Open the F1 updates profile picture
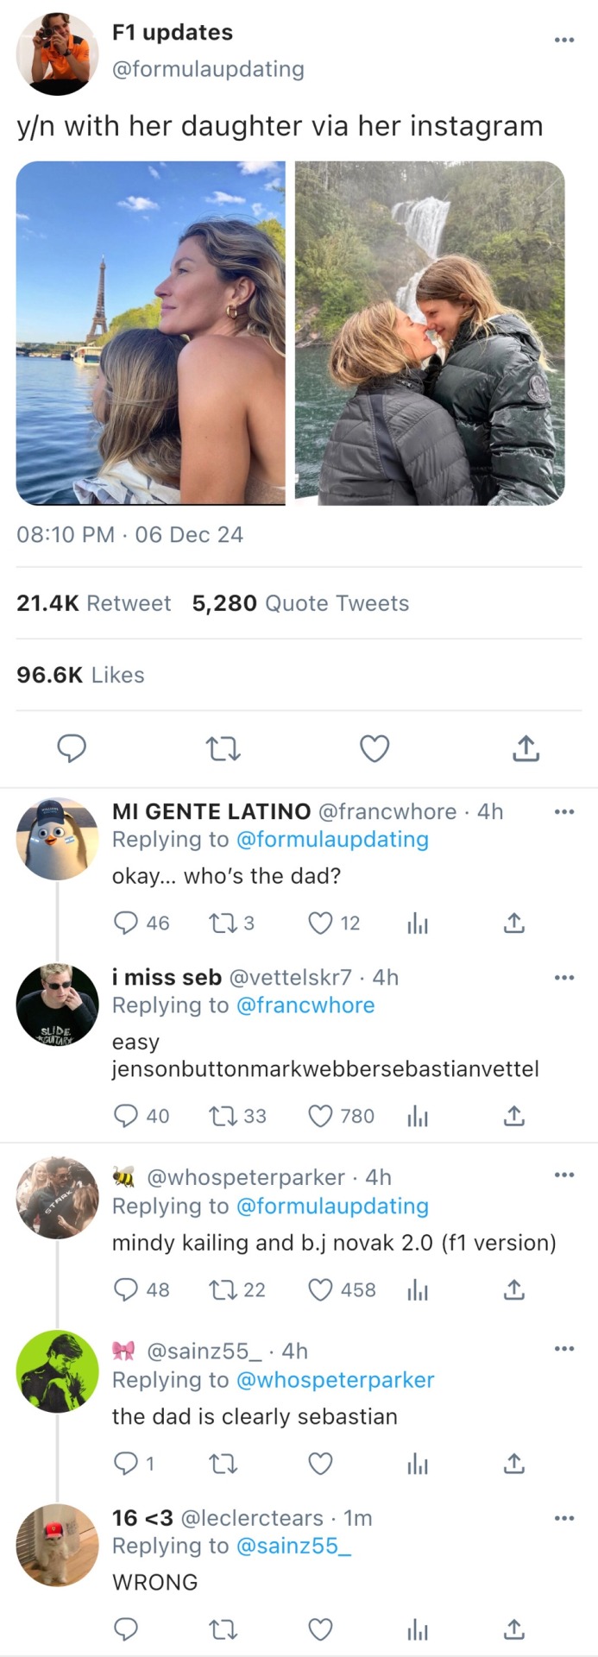This screenshot has width=598, height=1657. 57,54
